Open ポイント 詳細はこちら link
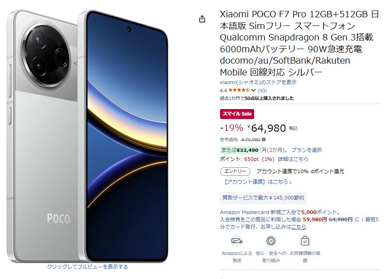 click(293, 159)
